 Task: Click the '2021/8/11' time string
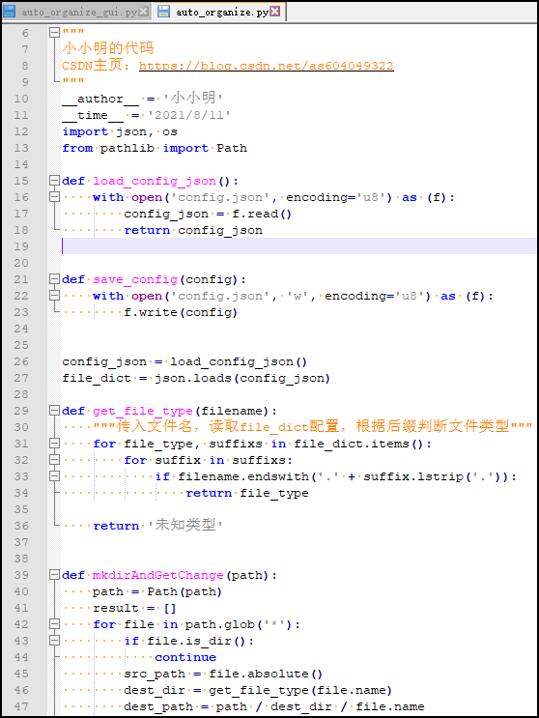pos(189,115)
